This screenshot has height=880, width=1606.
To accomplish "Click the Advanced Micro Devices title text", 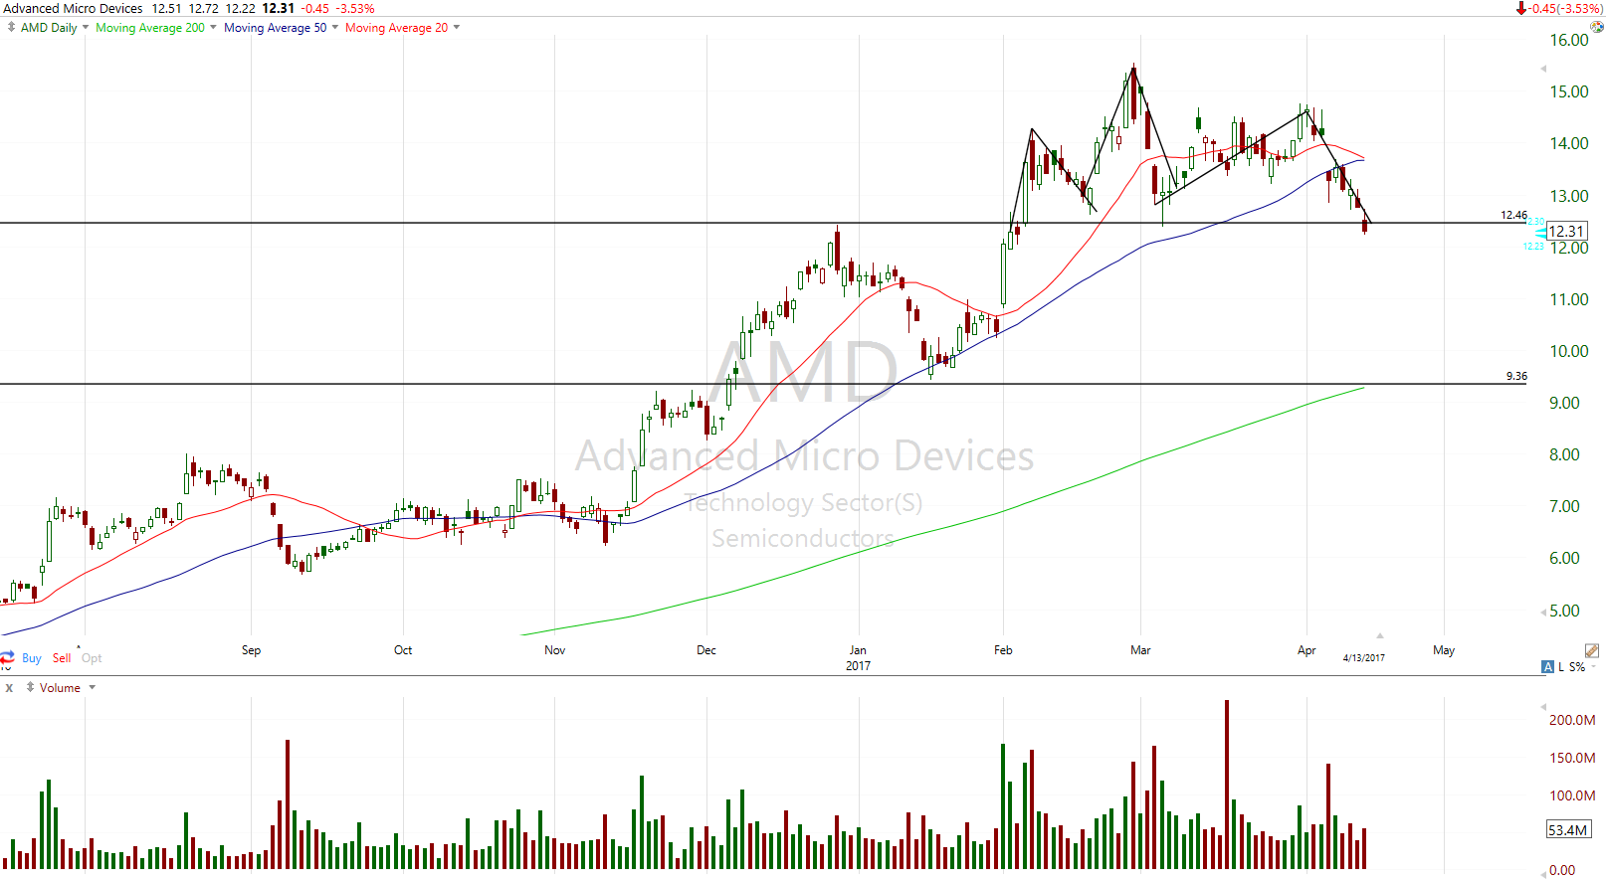I will click(74, 8).
